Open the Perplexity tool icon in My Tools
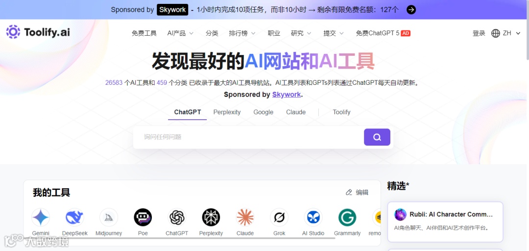The image size is (529, 251). 211,217
